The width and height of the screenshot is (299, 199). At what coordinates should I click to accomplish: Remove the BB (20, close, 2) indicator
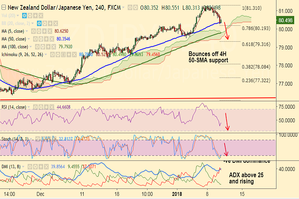pyautogui.click(x=56, y=23)
